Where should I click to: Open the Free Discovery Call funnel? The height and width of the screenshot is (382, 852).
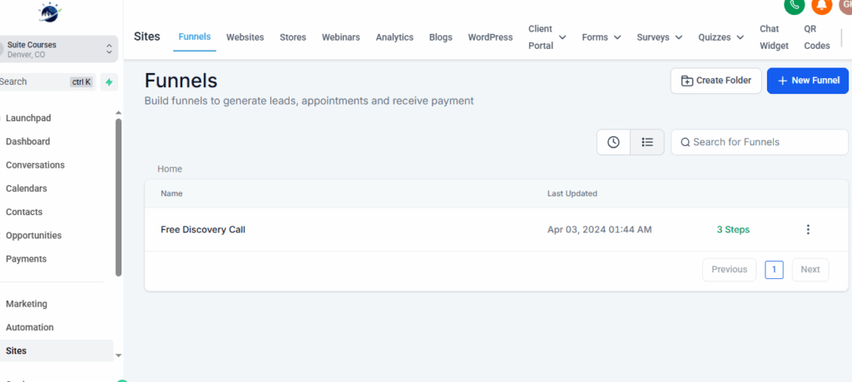coord(203,230)
